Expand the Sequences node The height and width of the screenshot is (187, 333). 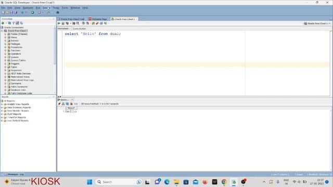(5, 70)
